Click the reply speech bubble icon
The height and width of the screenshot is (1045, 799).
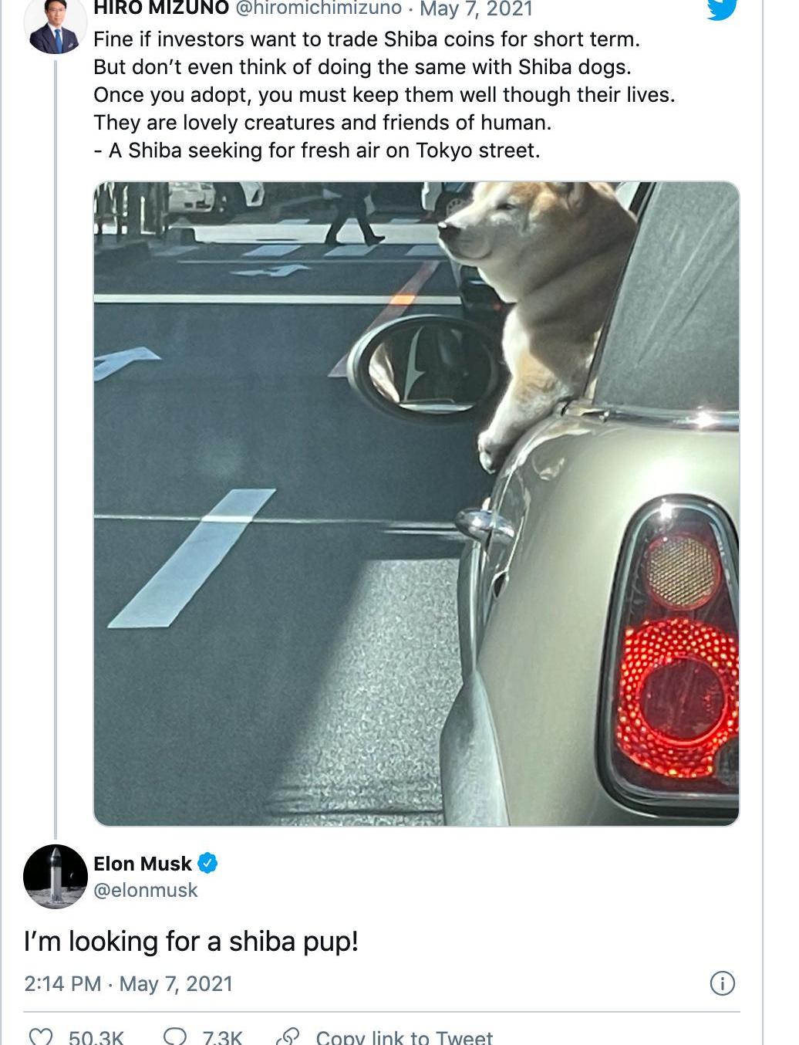(175, 1037)
